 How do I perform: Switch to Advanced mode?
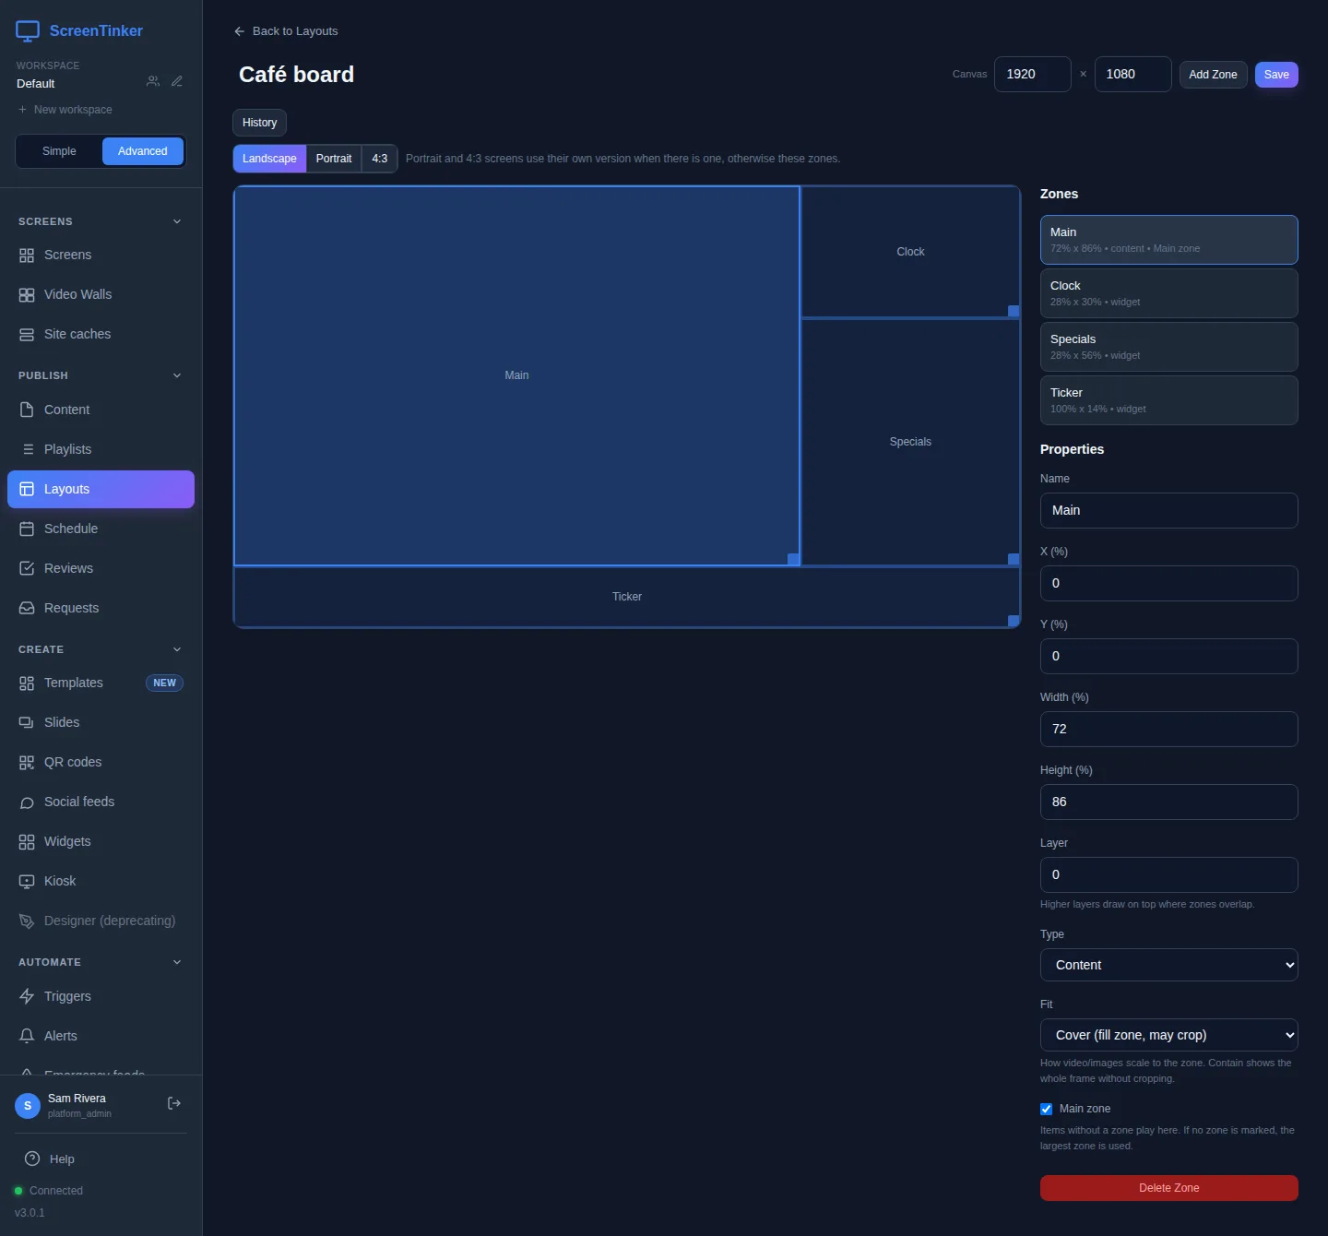tap(143, 151)
